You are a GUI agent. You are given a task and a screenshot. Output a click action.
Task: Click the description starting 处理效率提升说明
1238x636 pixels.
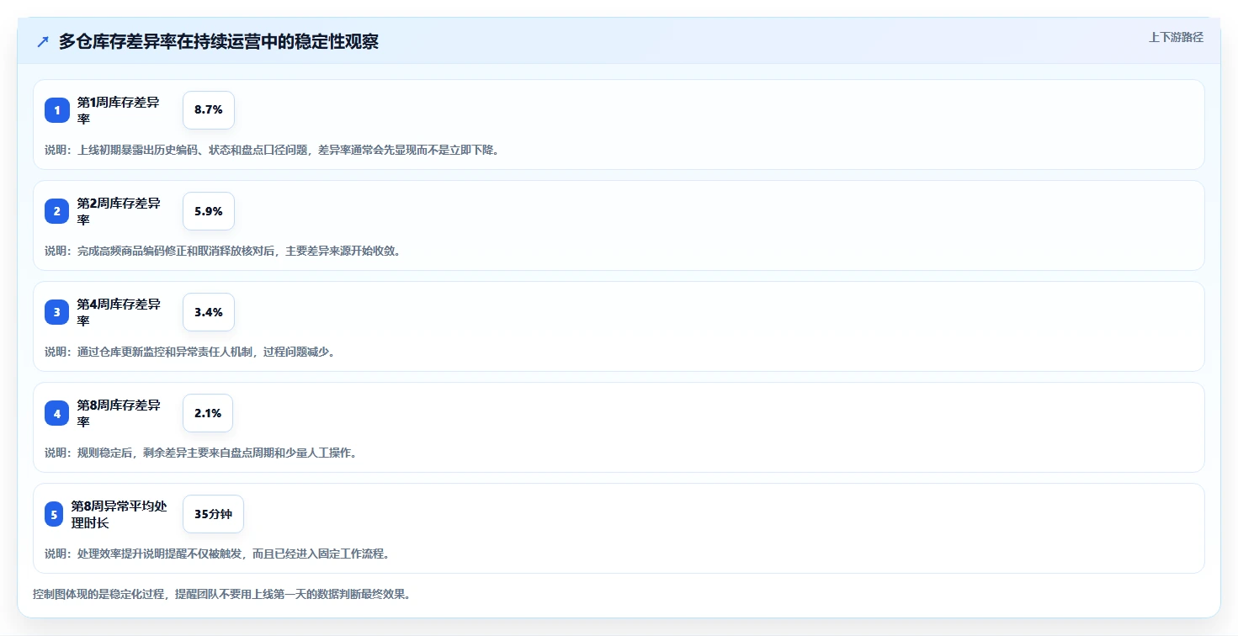coord(217,554)
